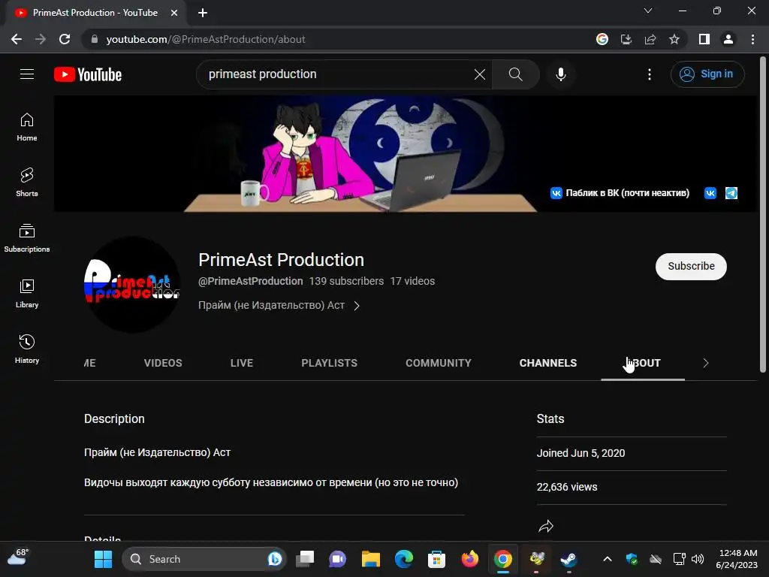Go to Home in sidebar
Viewport: 769px width, 577px height.
click(27, 127)
